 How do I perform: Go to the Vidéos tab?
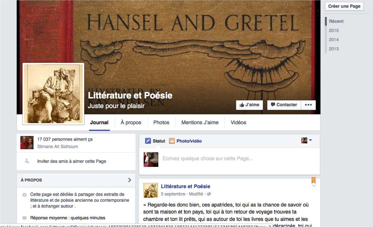coord(238,123)
